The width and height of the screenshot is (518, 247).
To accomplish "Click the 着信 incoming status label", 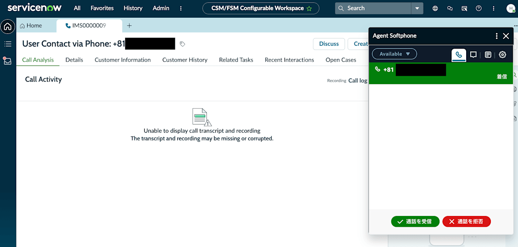I will [x=502, y=76].
